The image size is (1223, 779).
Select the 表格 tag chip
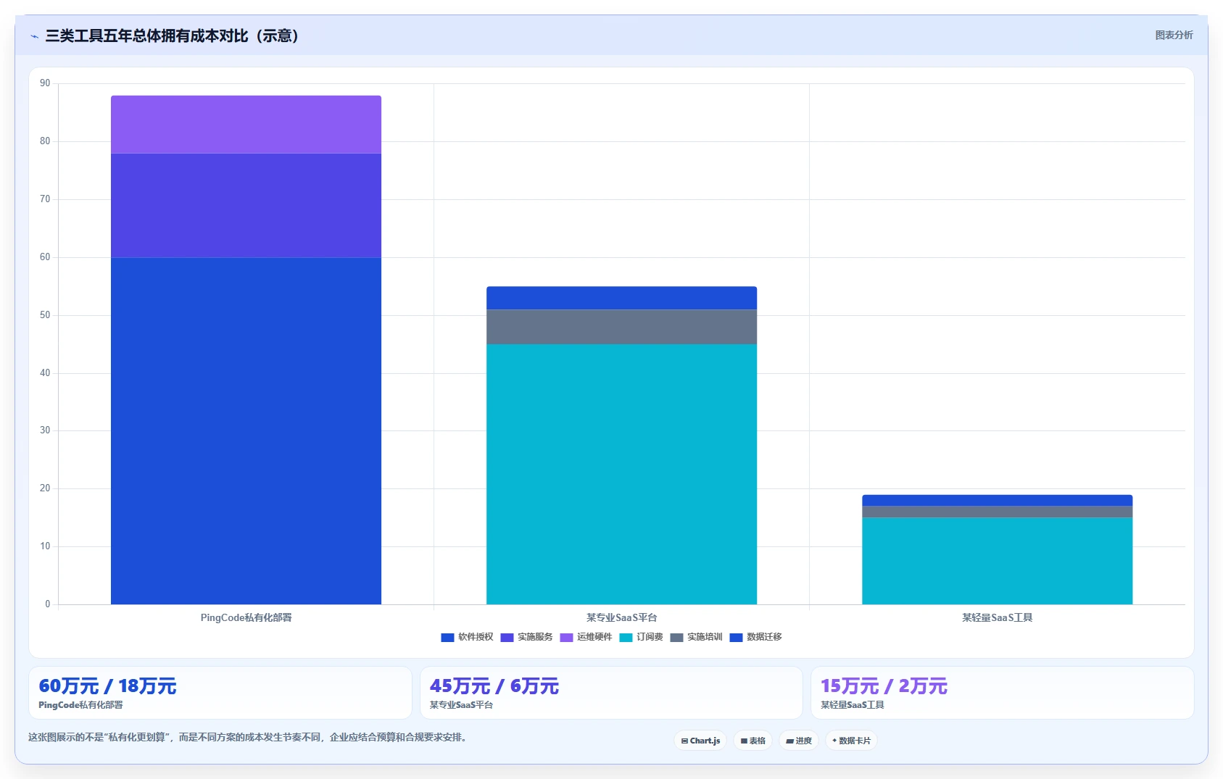tap(753, 741)
